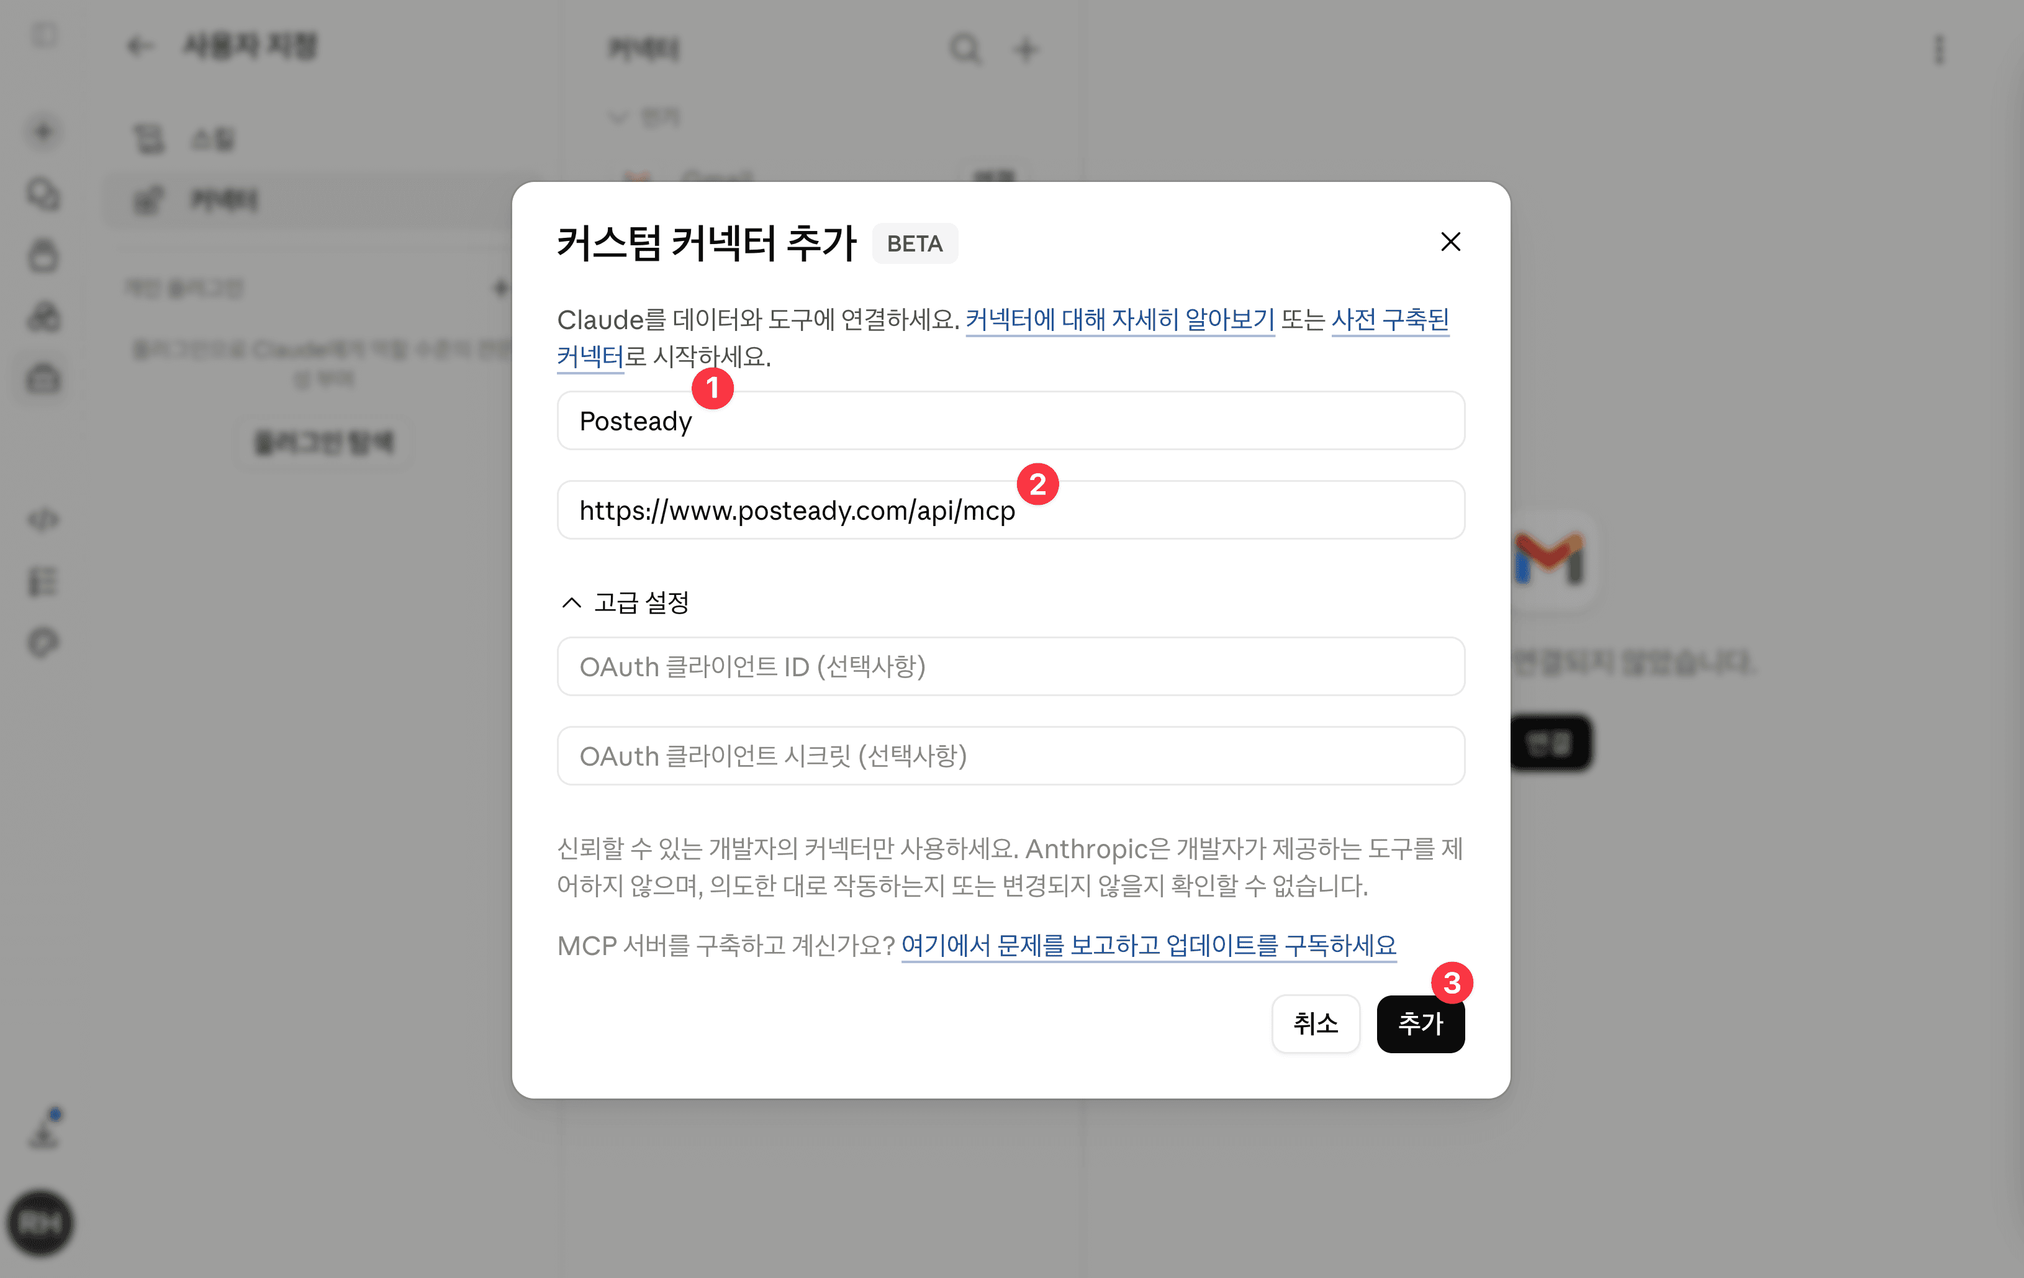Click the 취소 cancel button
This screenshot has height=1278, width=2024.
pyautogui.click(x=1316, y=1023)
